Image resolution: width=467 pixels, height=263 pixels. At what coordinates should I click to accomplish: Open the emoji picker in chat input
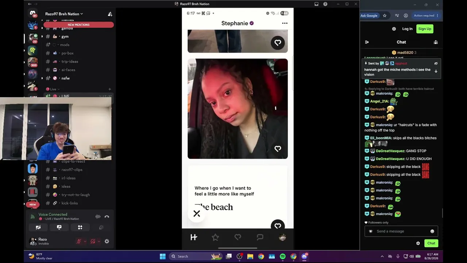click(432, 231)
